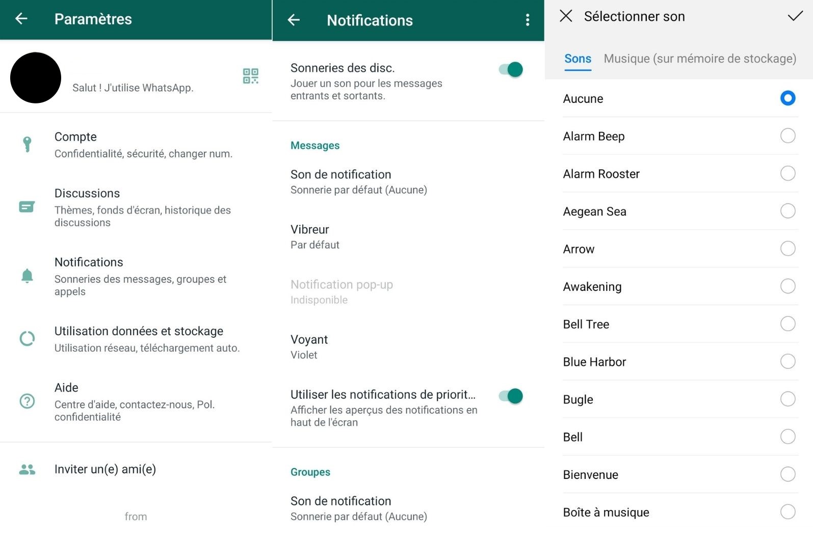
Task: Click the question mark Aide icon
Action: (x=27, y=401)
